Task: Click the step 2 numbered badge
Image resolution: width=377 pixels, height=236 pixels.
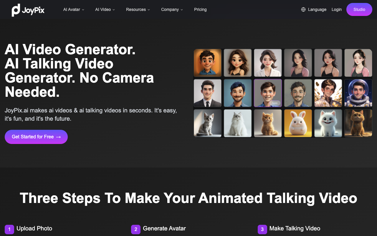Action: pos(135,229)
